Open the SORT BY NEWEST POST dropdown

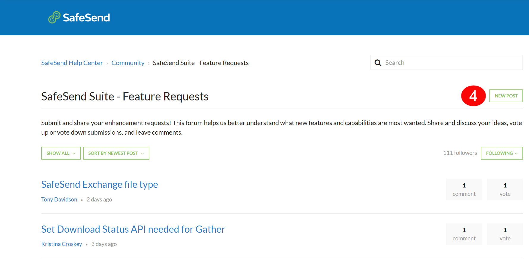click(116, 153)
